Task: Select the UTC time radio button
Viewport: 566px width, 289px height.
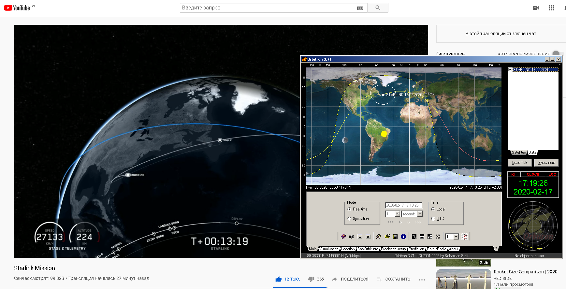Action: [433, 219]
